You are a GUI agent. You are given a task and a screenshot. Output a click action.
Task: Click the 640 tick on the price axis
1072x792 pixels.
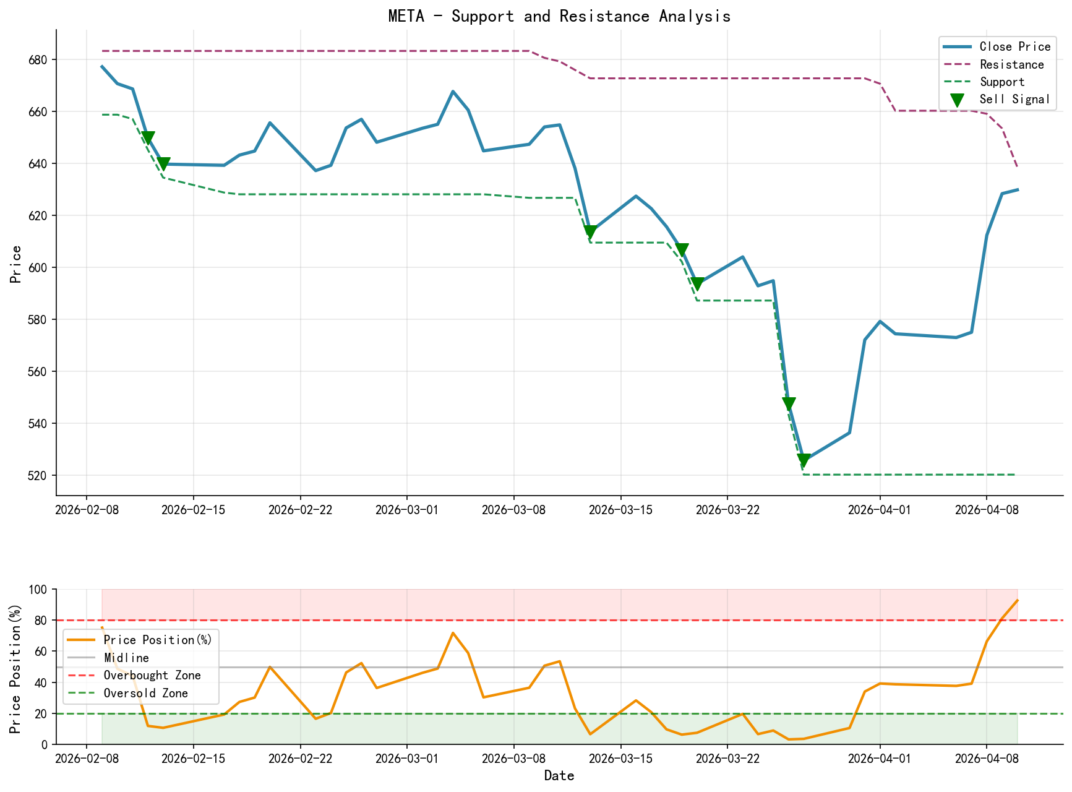pyautogui.click(x=38, y=164)
